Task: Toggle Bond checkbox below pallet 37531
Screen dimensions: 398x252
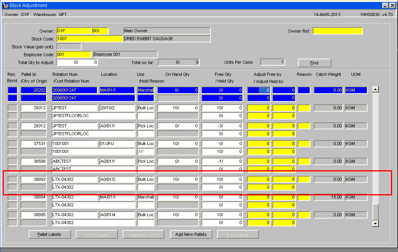Action: pyautogui.click(x=13, y=151)
